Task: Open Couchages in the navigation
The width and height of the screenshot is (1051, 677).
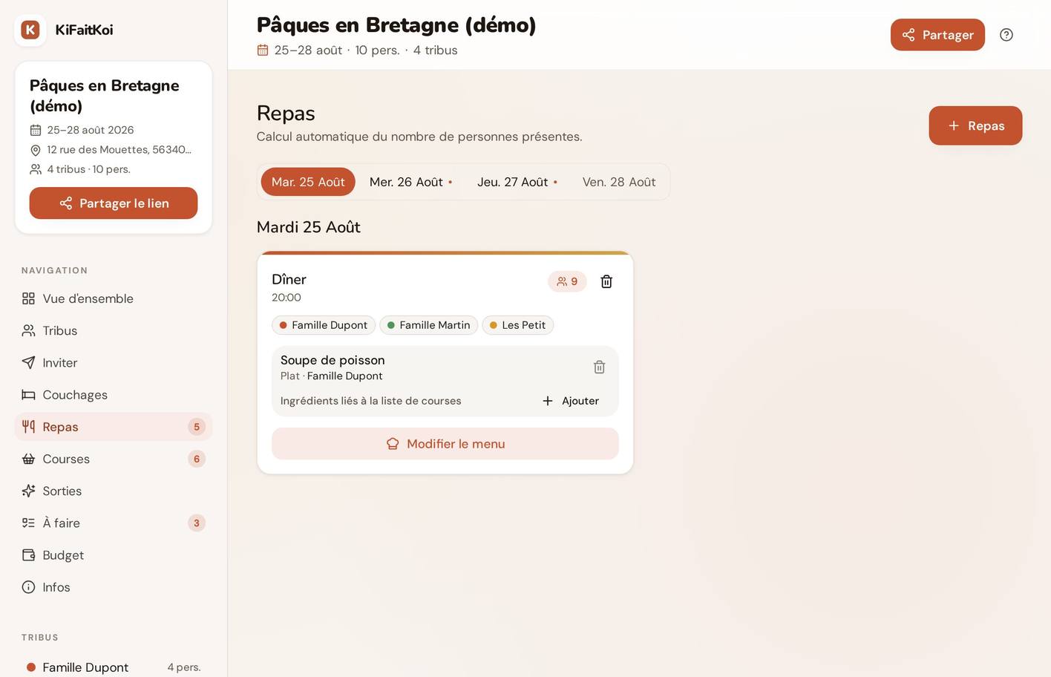Action: pos(114,395)
